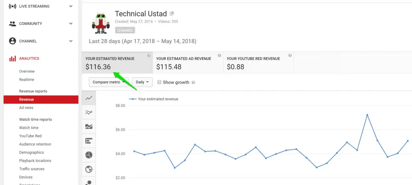
Task: Click the help icon beside Show growth
Action: pos(194,82)
